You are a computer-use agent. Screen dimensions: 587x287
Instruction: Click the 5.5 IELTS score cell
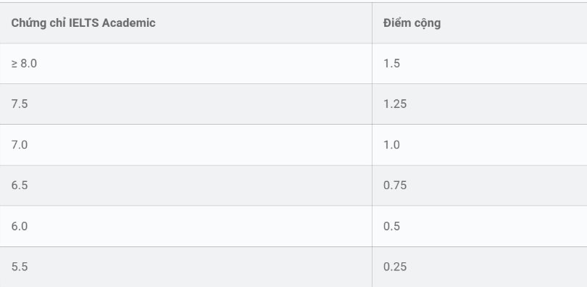186,267
